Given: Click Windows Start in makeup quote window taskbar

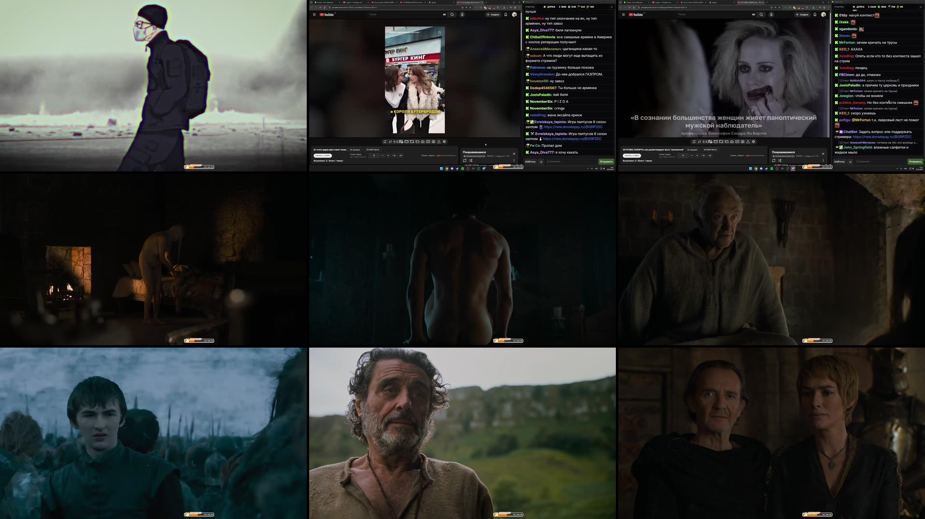Looking at the screenshot, I should click(x=750, y=168).
